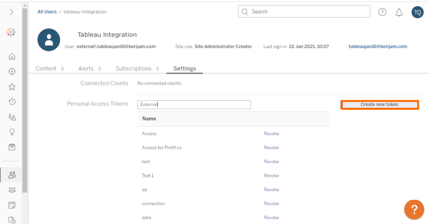
Task: Switch to the Content tab
Action: click(50, 68)
